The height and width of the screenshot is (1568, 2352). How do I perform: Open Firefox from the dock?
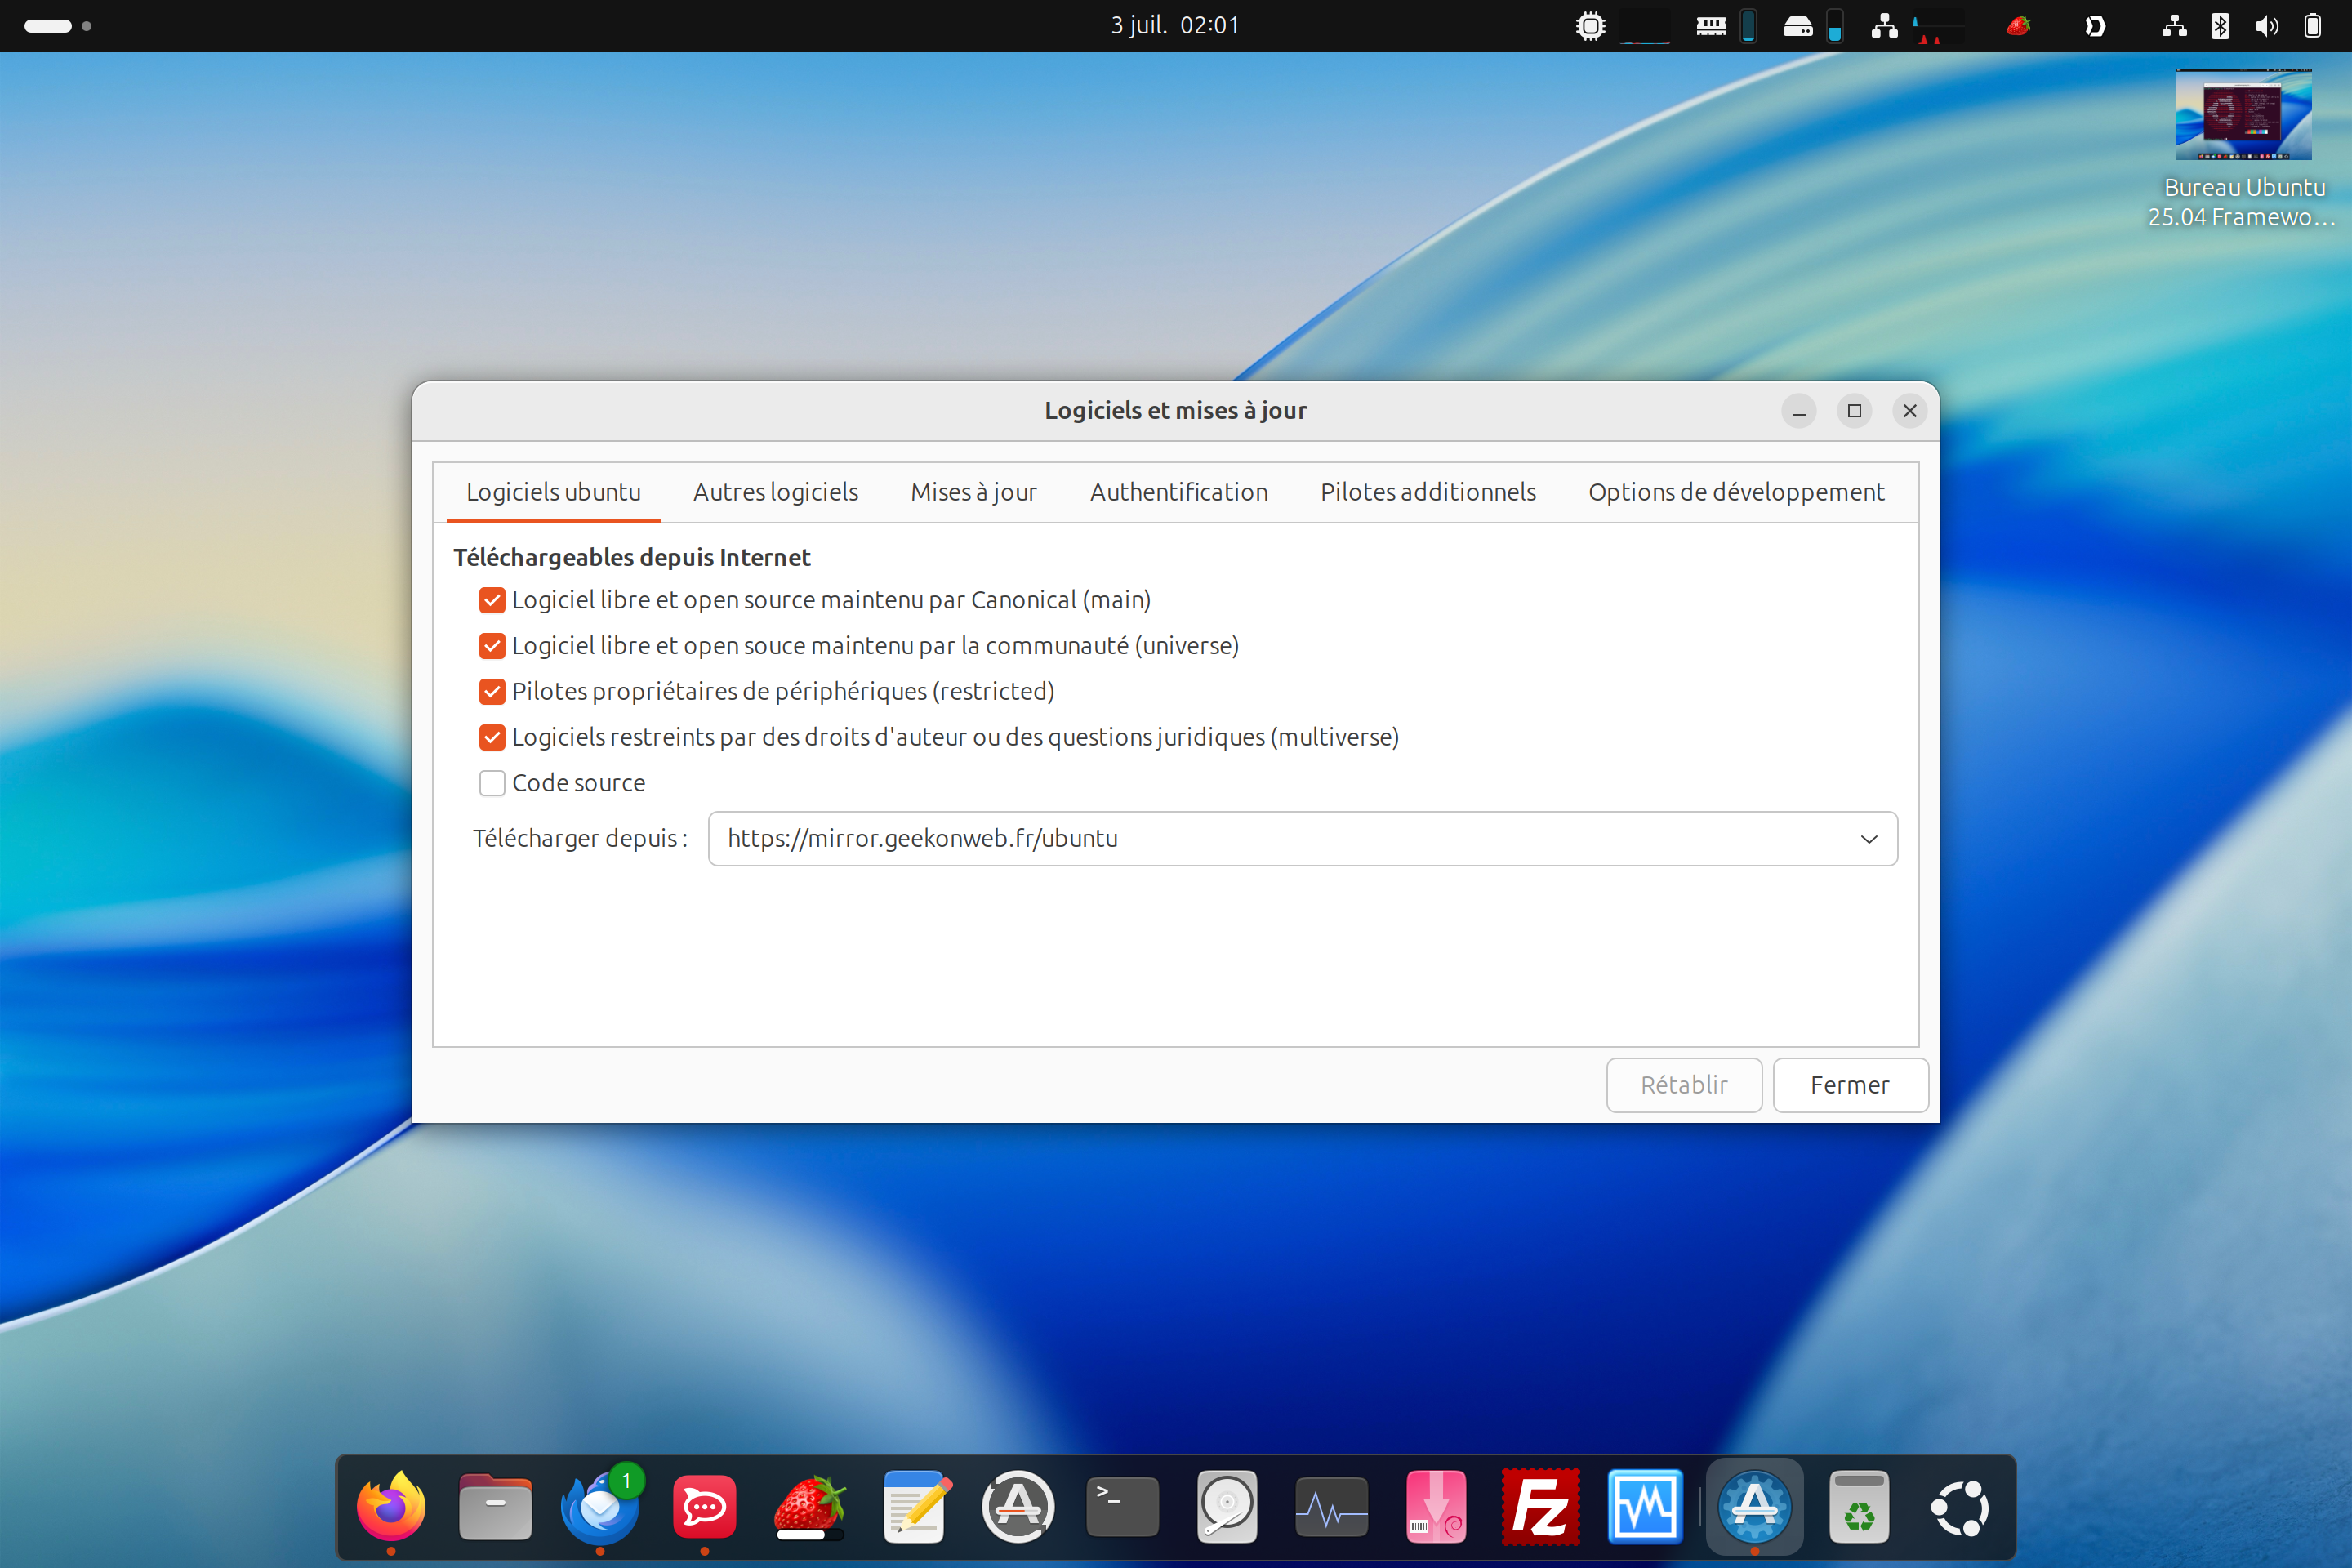pos(391,1506)
